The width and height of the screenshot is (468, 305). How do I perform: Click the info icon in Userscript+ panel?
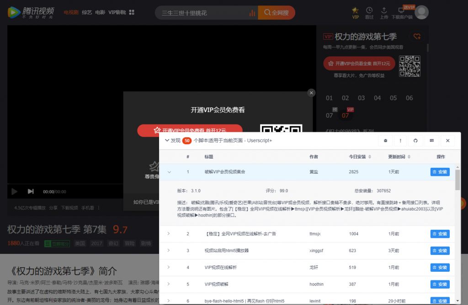(x=400, y=140)
